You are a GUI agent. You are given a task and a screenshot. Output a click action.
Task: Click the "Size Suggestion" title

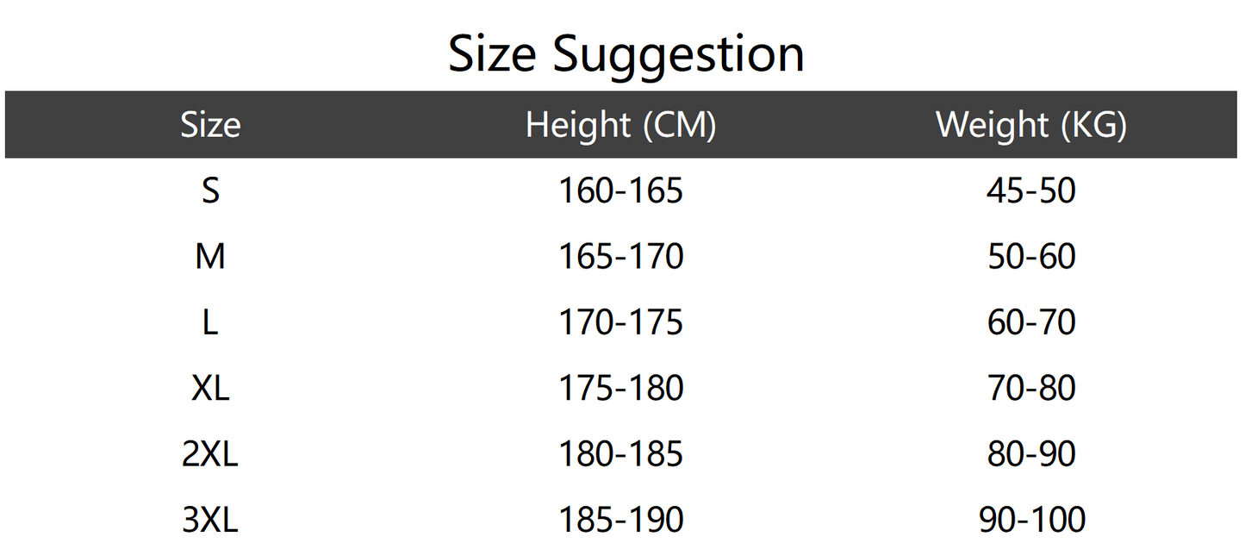click(x=626, y=54)
